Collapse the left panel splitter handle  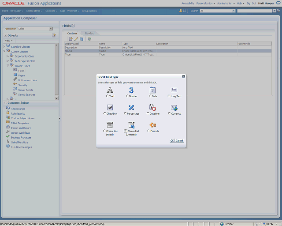pos(59,119)
